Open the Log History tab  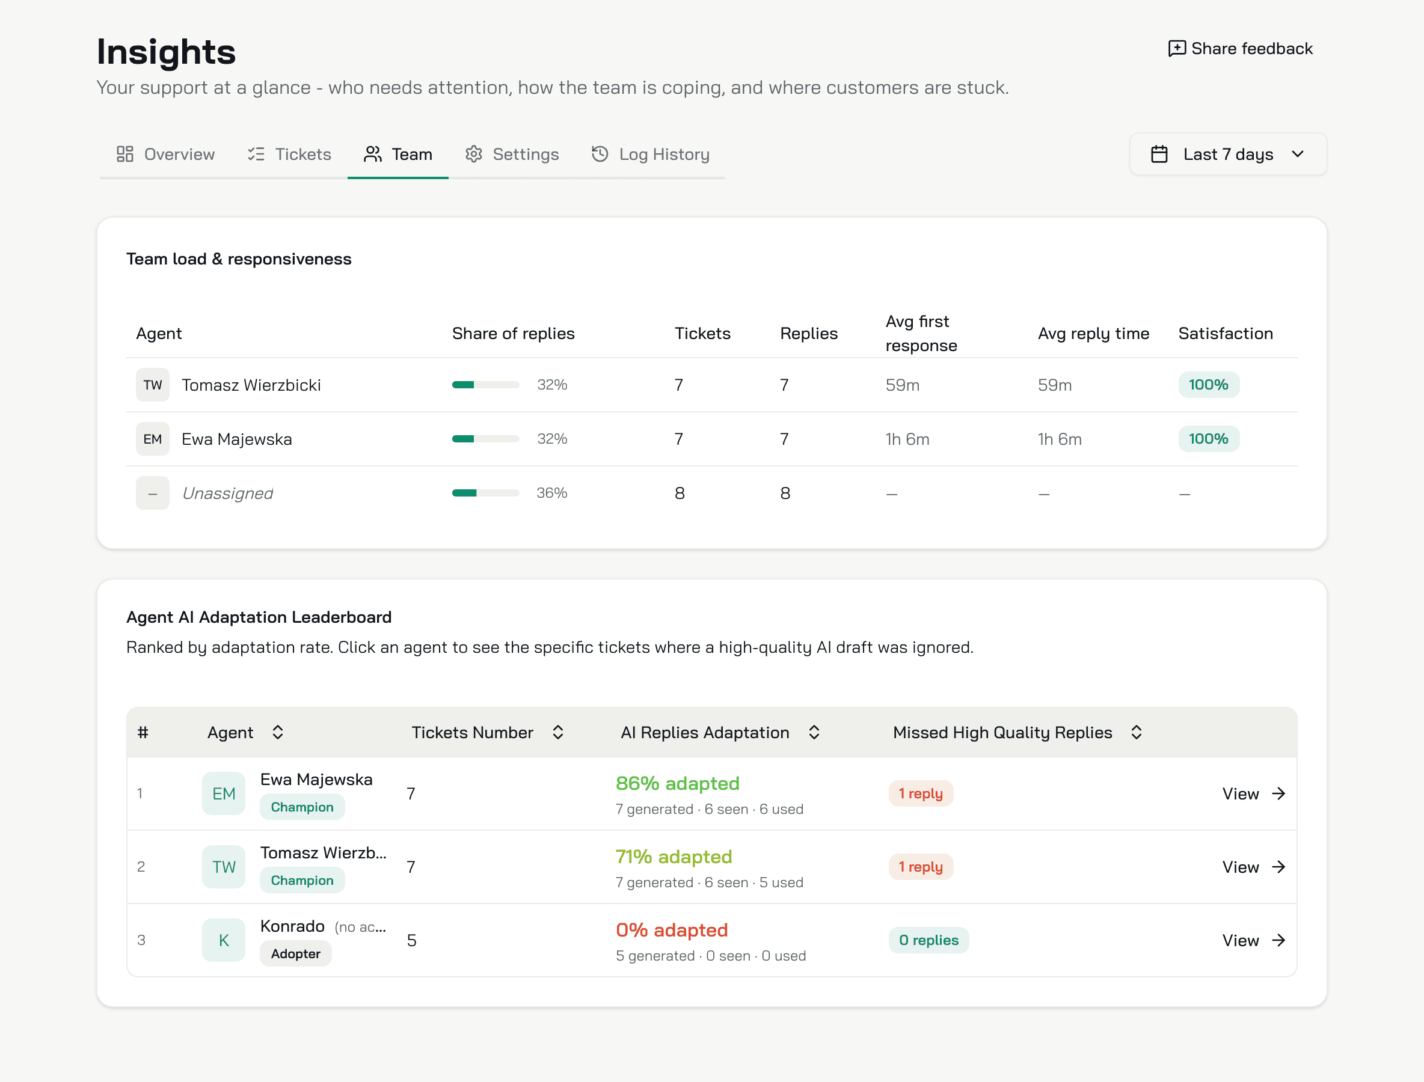pyautogui.click(x=650, y=154)
